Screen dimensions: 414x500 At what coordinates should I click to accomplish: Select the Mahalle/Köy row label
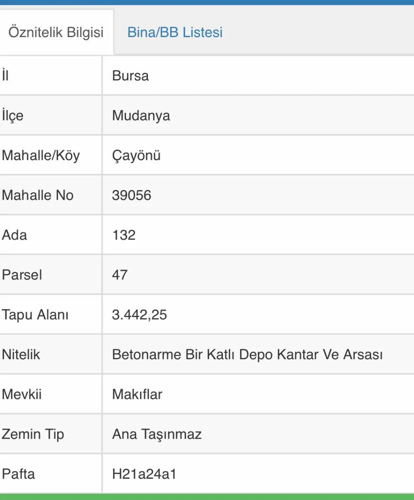pos(41,155)
